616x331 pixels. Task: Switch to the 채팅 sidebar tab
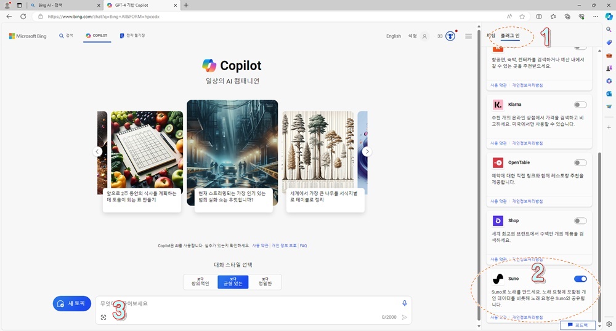[x=491, y=36]
